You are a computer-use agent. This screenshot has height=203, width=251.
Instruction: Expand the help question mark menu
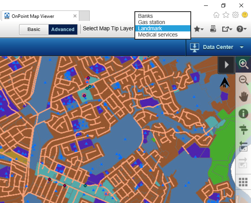pyautogui.click(x=241, y=29)
